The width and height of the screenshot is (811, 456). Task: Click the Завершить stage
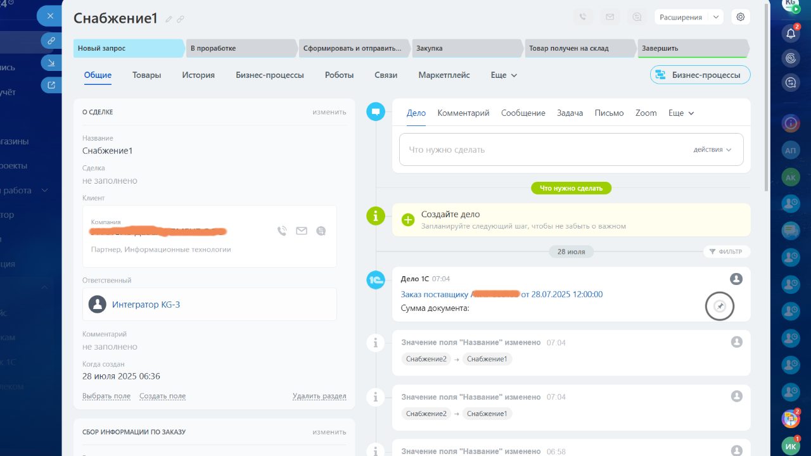click(693, 48)
